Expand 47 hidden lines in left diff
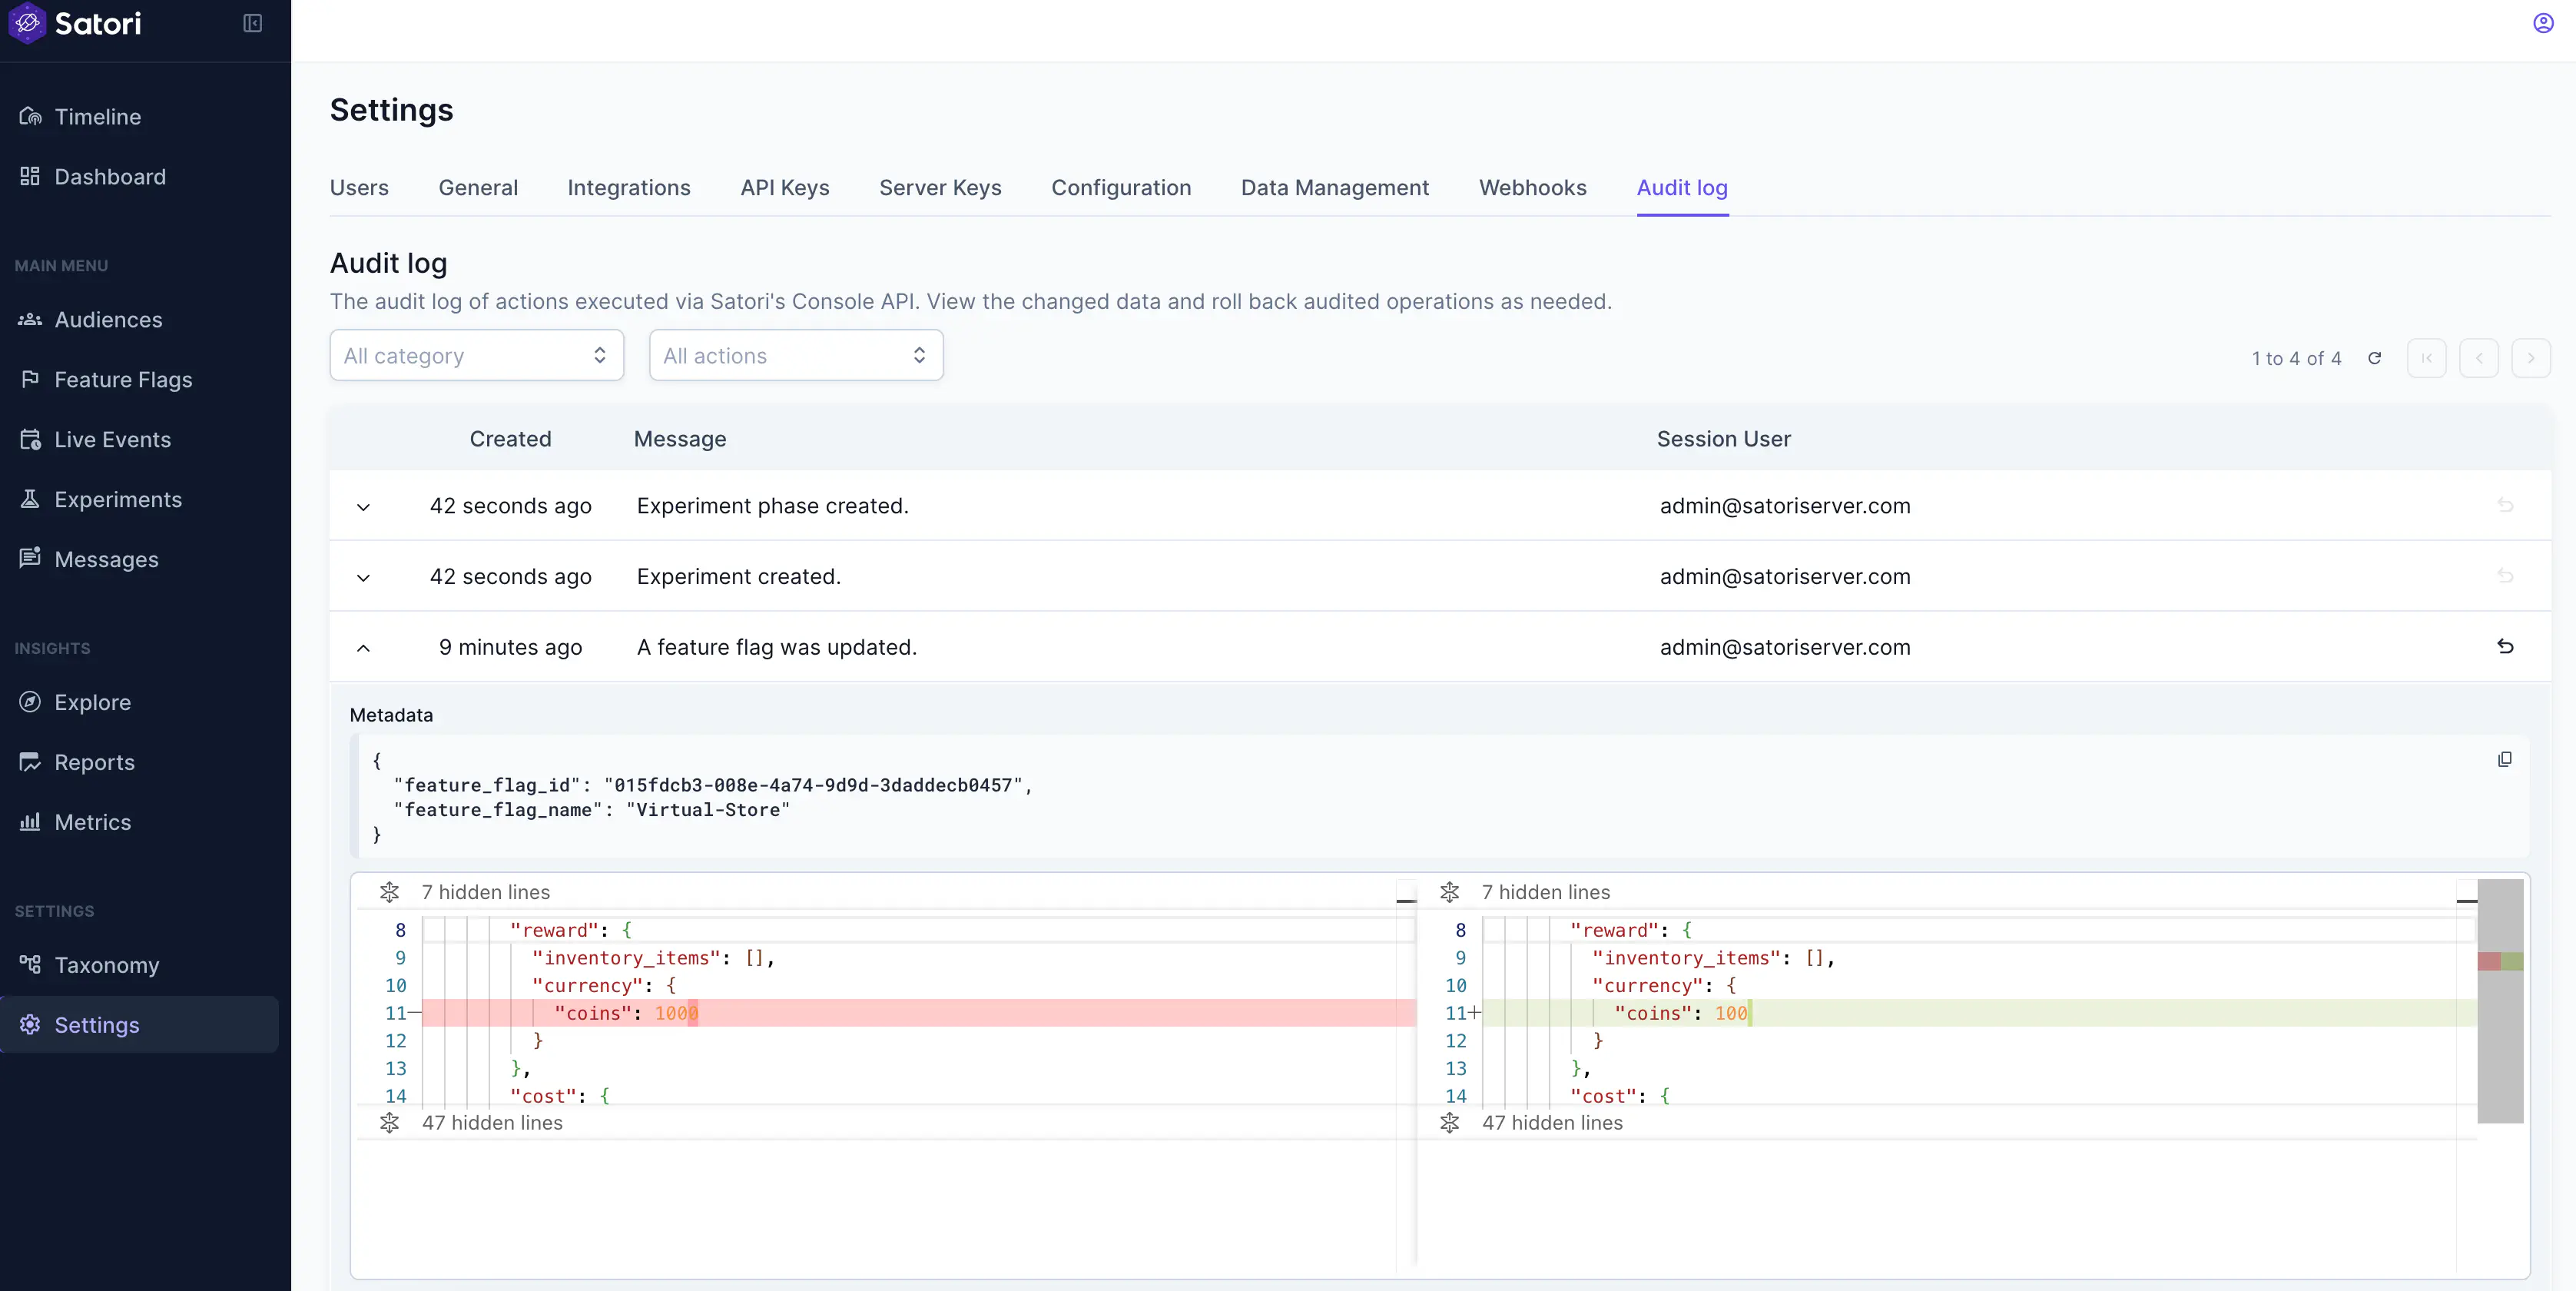Image resolution: width=2576 pixels, height=1291 pixels. [x=389, y=1123]
